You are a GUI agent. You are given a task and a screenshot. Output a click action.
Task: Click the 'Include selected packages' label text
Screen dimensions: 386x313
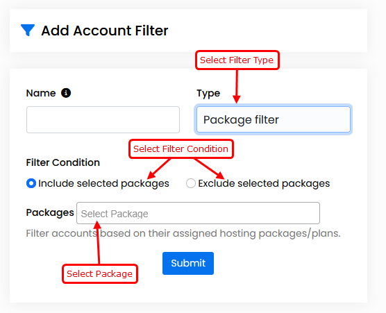103,184
